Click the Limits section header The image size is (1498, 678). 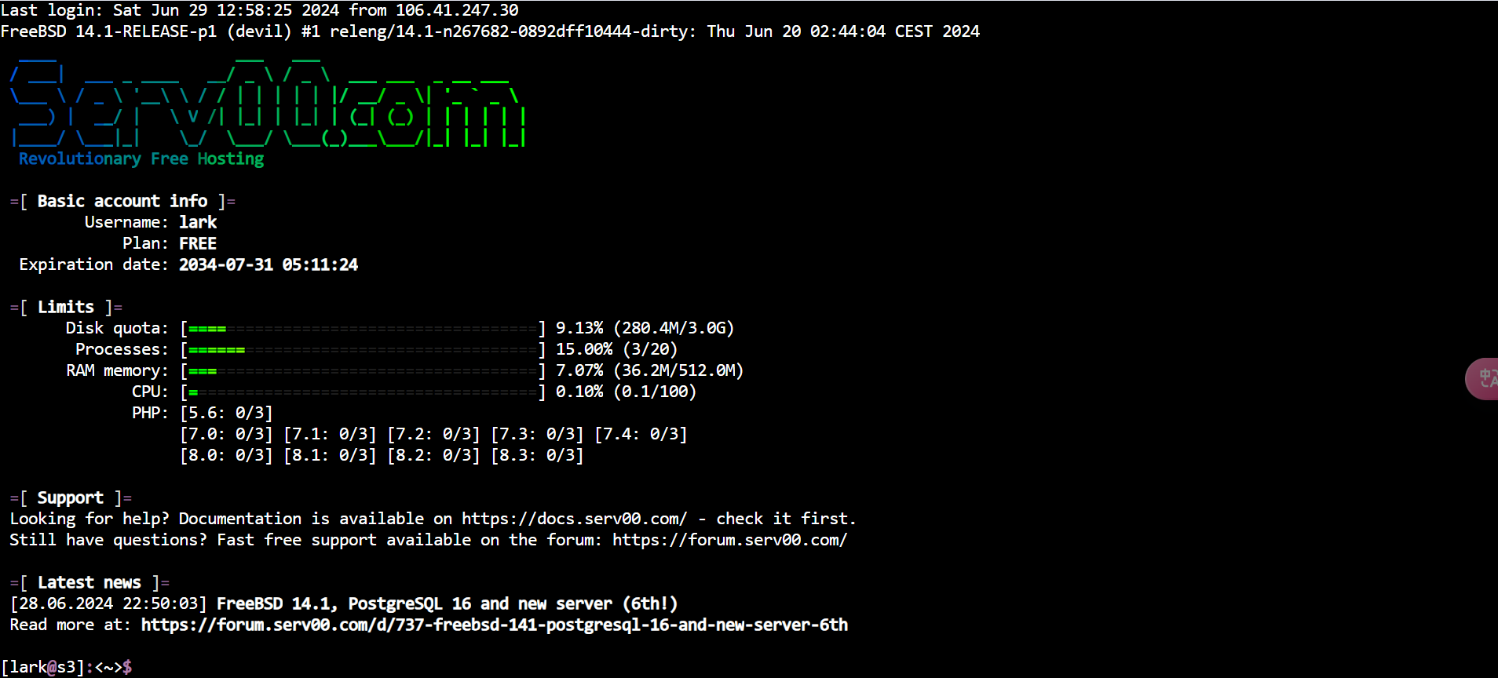coord(66,307)
